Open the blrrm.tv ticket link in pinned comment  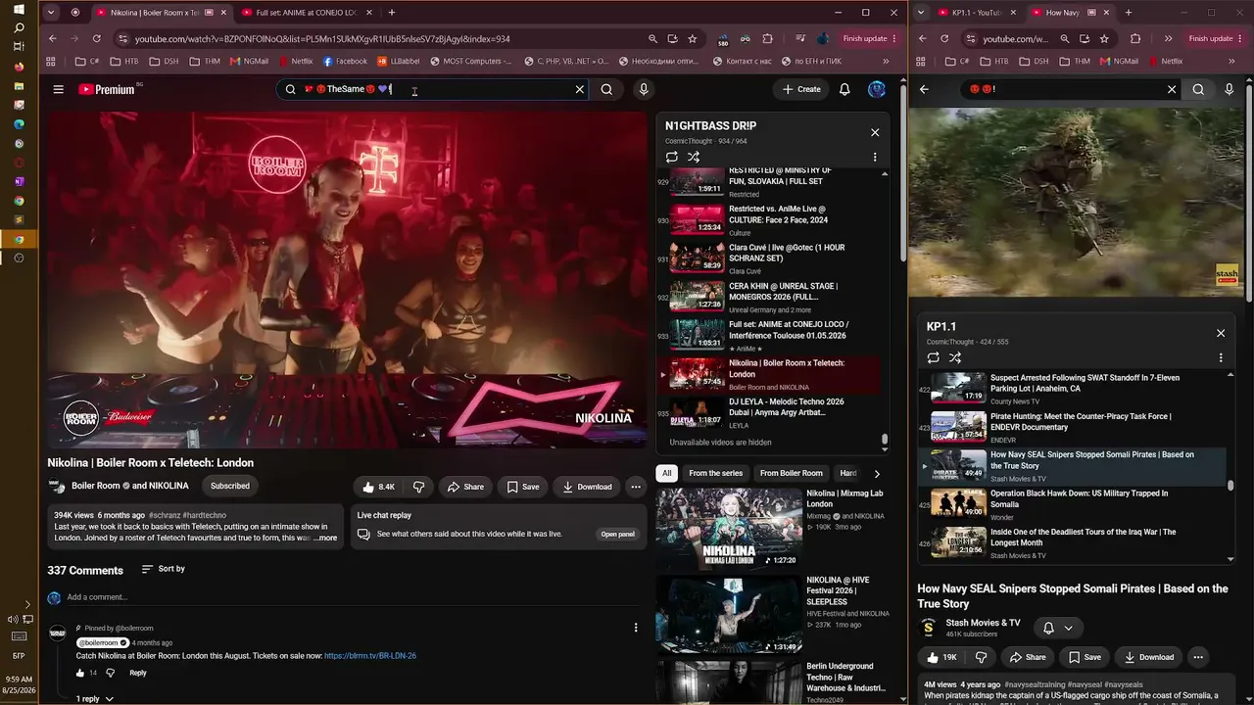[370, 656]
